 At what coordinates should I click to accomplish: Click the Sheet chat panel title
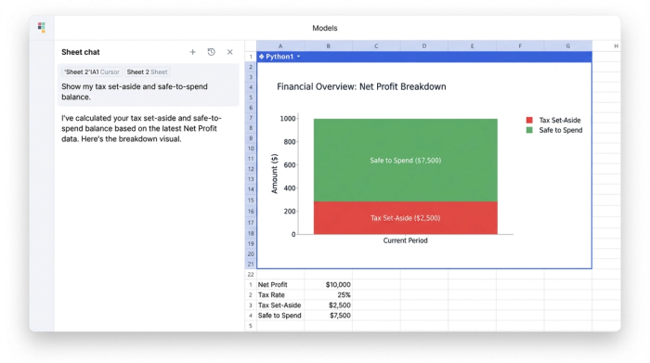tap(81, 52)
